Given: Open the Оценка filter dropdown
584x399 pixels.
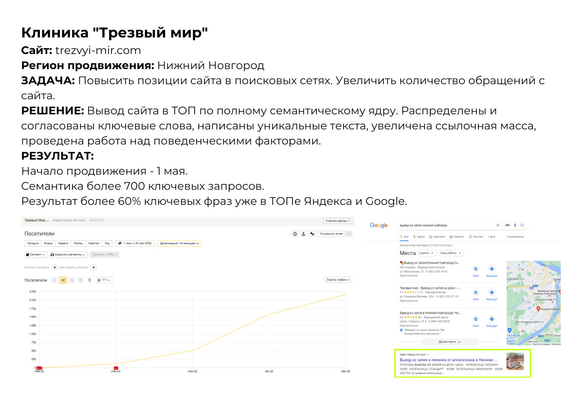Looking at the screenshot, I should [426, 253].
